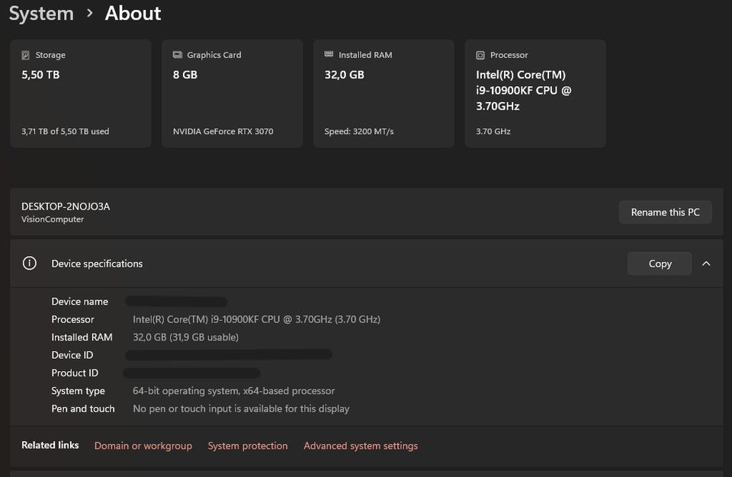Image resolution: width=732 pixels, height=477 pixels.
Task: Click the NVIDIA GeForce RTX 3070 text
Action: coord(223,132)
